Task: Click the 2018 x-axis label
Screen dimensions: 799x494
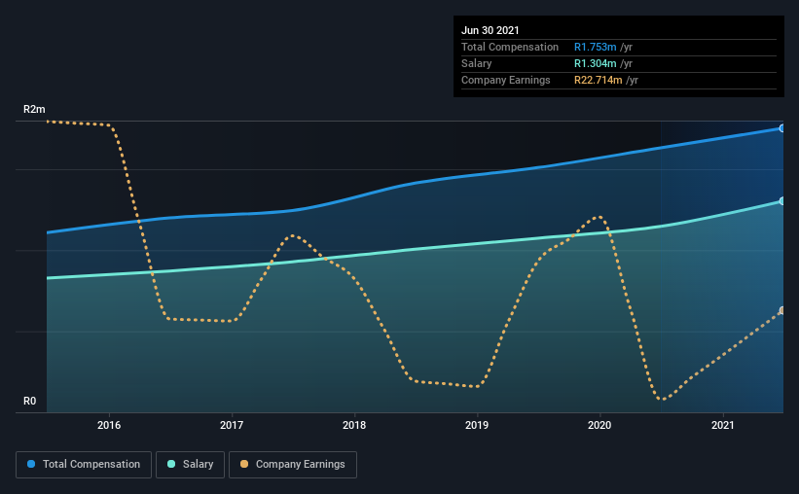Action: point(354,425)
